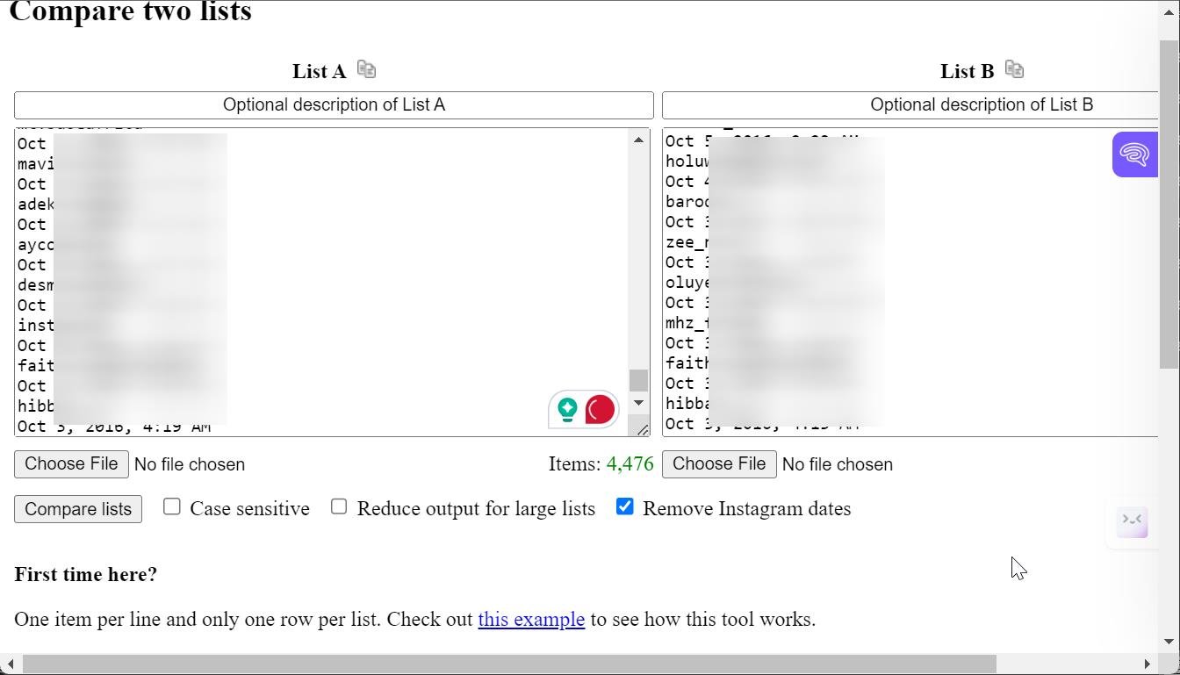Click page vertical scrollbar down arrow
This screenshot has height=675, width=1180.
tap(1169, 643)
